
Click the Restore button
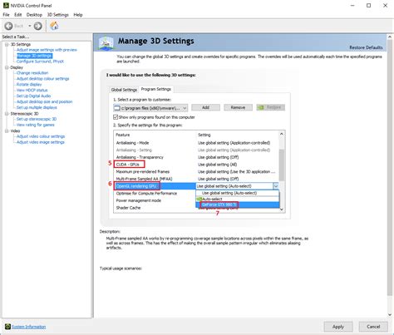pos(271,107)
